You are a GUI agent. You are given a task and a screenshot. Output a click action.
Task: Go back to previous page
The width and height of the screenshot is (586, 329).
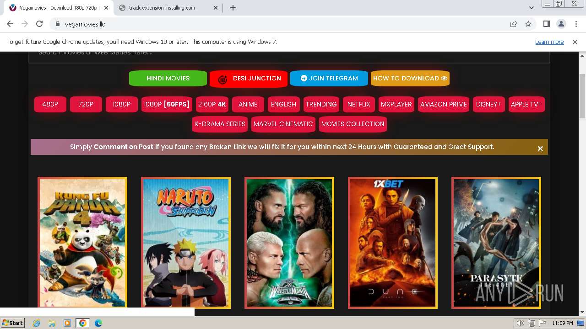(10, 24)
